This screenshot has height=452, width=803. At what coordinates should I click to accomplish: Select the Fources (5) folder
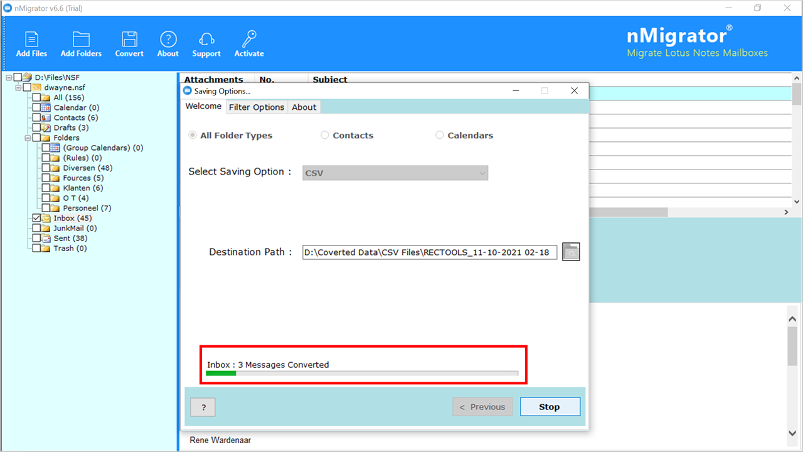point(83,178)
